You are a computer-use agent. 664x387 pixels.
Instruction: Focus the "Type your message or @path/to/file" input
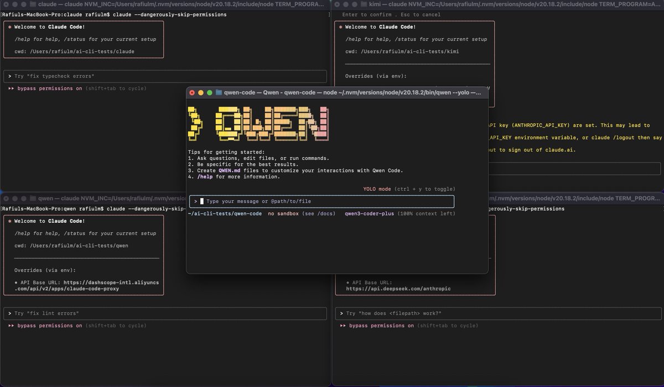point(321,201)
